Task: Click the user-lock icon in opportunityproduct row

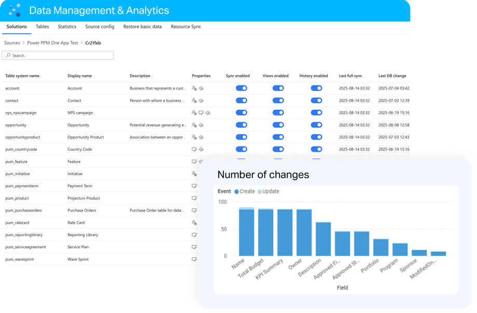Action: coord(194,137)
